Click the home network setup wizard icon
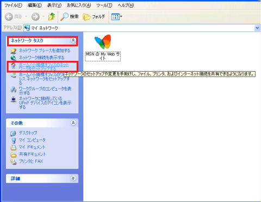The height and width of the screenshot is (202, 261). (13, 66)
